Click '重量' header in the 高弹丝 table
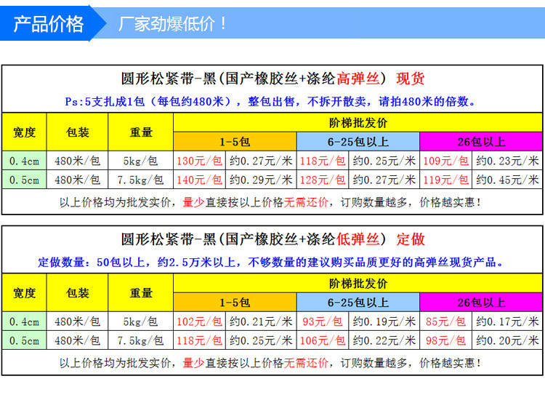Screen dimensions: 545x400 coord(141,132)
